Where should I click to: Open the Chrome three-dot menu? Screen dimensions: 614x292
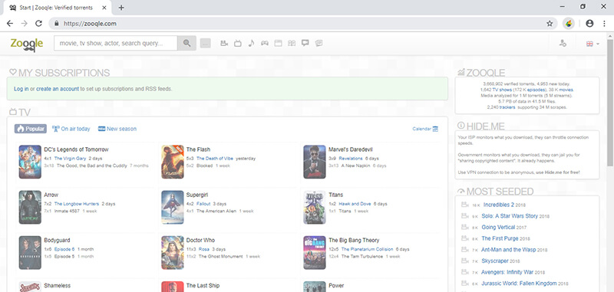605,24
